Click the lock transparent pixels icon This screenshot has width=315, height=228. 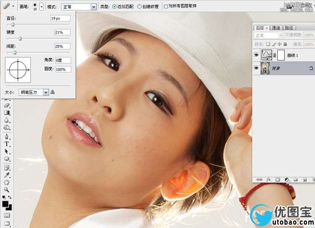(x=268, y=44)
